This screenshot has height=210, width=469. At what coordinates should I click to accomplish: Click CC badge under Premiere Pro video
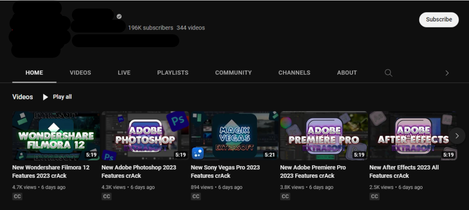coord(285,196)
